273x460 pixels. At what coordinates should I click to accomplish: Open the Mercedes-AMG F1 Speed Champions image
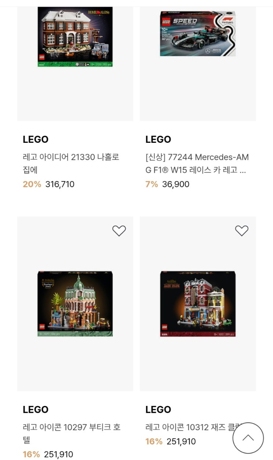coord(198,34)
